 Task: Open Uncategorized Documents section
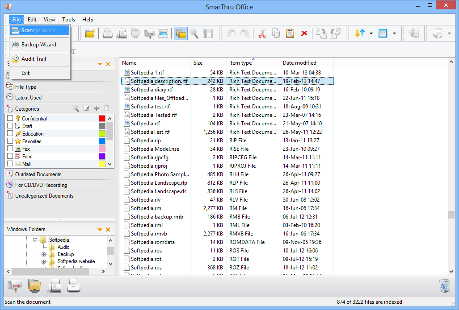pos(44,196)
